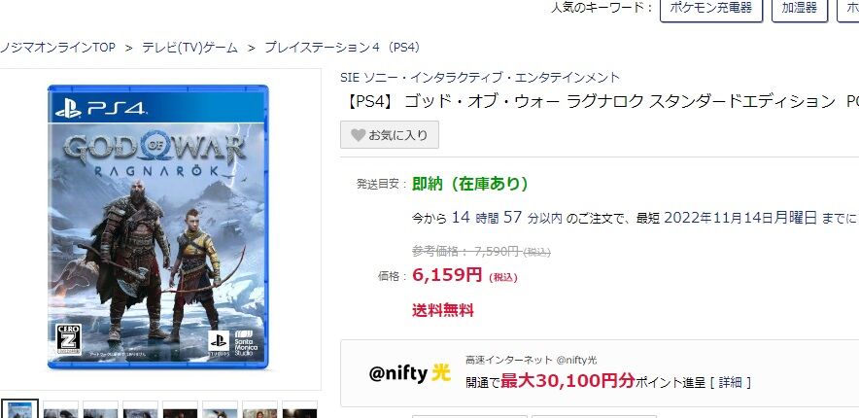Add item to favorites with お気に入り
This screenshot has height=418, width=859.
[x=390, y=135]
